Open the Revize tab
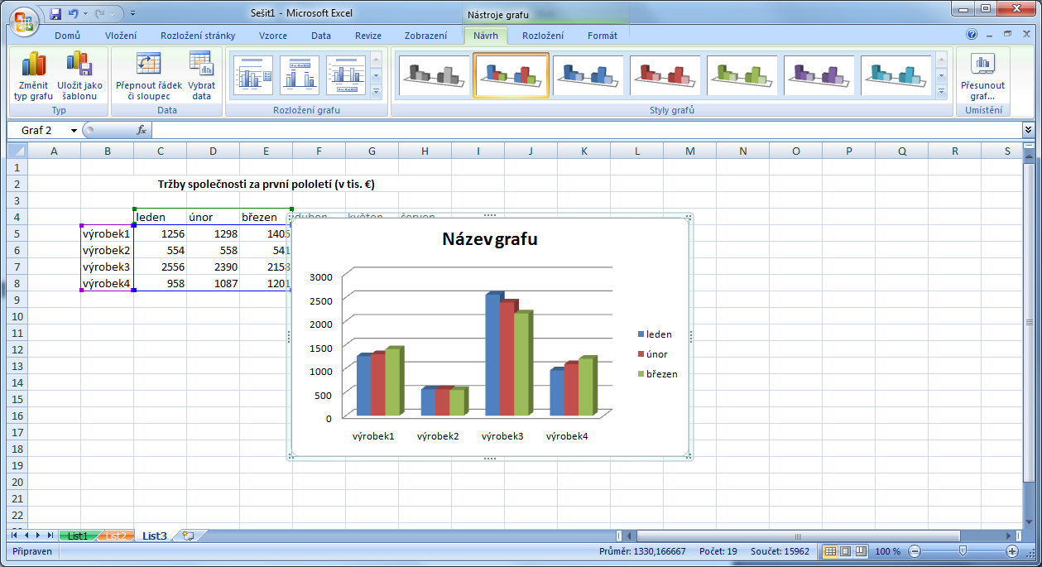 pyautogui.click(x=368, y=36)
